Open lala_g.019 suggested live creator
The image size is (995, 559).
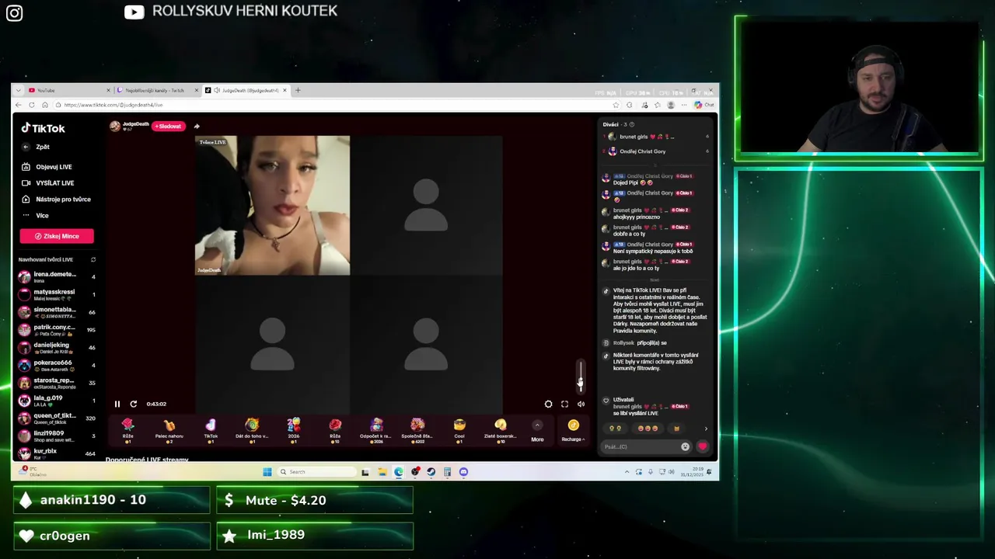point(57,401)
